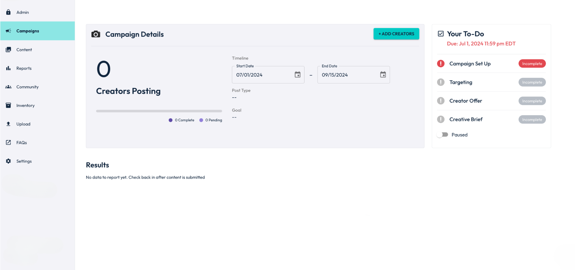Click the Your To-Do checkbox icon
Image resolution: width=575 pixels, height=270 pixels.
(x=441, y=34)
